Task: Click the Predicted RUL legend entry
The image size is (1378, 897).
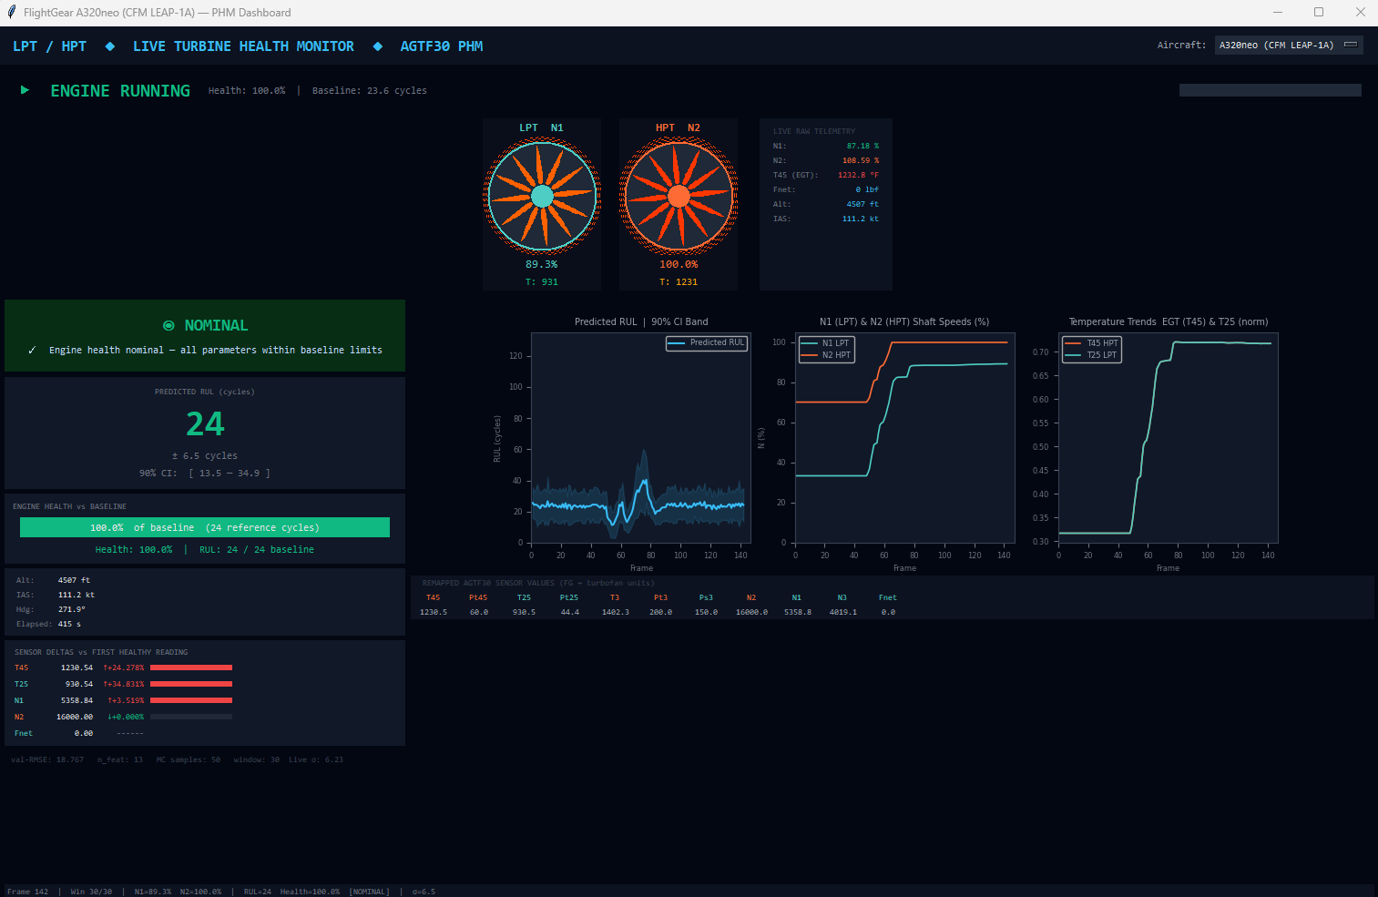Action: click(x=707, y=342)
